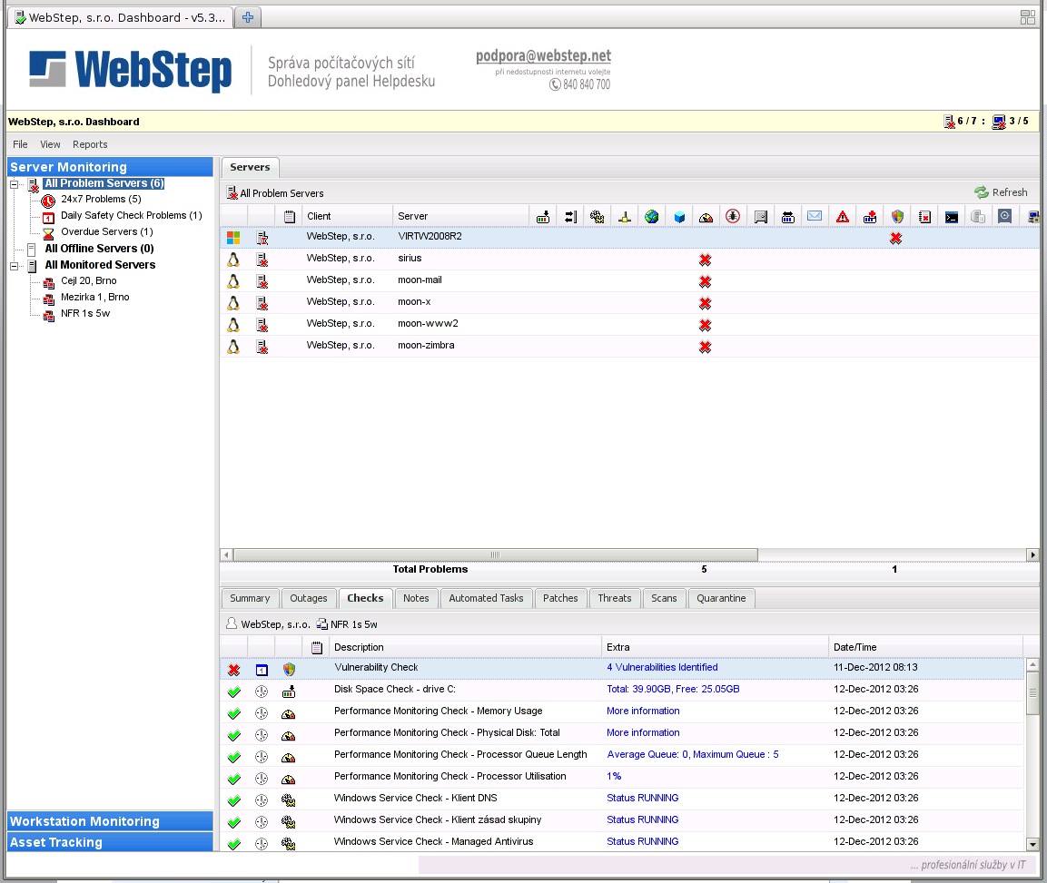Click the globe web monitoring column header
1047x883 pixels.
pos(651,217)
